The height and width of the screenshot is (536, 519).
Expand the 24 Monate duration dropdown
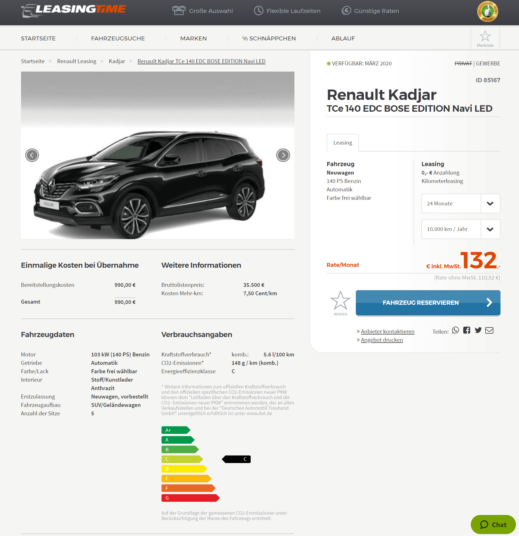coord(461,203)
